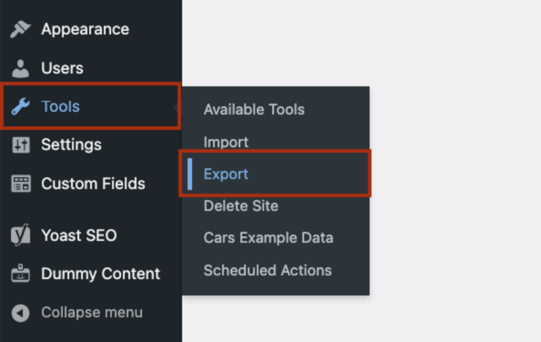Open the Users menu
Viewport: 541px width, 342px height.
click(61, 68)
